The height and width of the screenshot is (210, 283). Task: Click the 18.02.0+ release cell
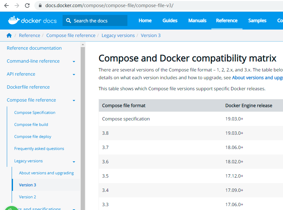tap(234, 162)
